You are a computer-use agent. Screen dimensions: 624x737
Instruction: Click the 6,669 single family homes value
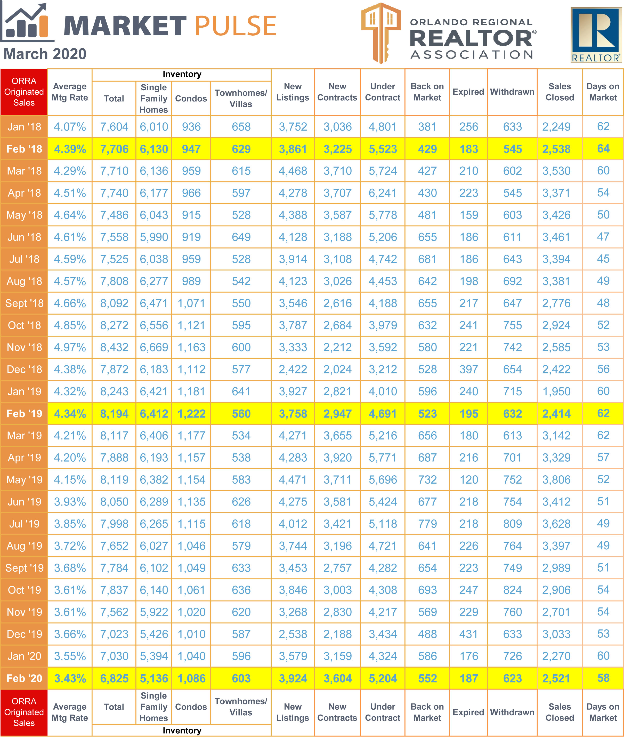154,347
